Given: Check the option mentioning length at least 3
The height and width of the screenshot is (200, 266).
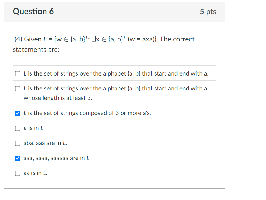Looking at the screenshot, I should pos(17,89).
